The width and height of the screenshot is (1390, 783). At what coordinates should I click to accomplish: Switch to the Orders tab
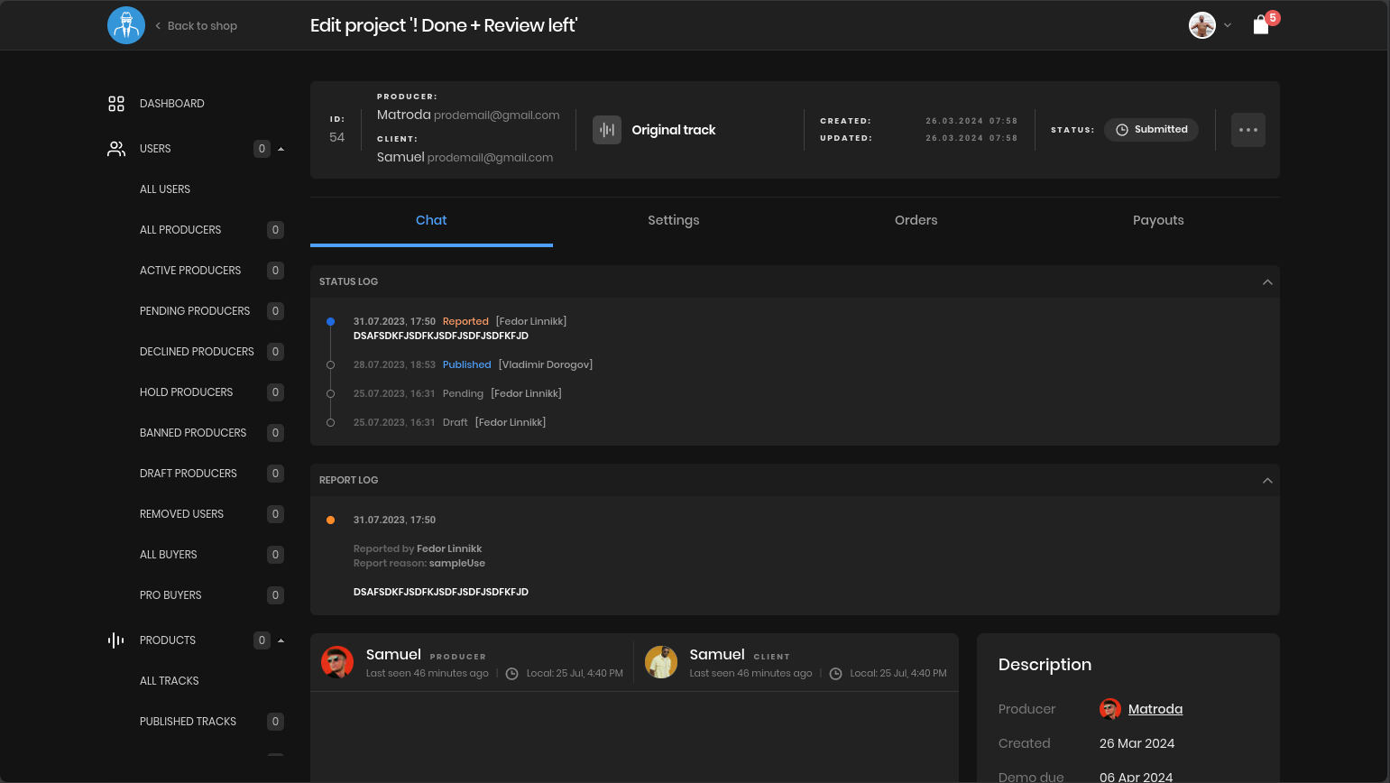916,220
